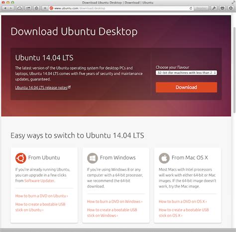Open iCloud Tabs cloud icon
The image size is (236, 232).
[19, 8]
